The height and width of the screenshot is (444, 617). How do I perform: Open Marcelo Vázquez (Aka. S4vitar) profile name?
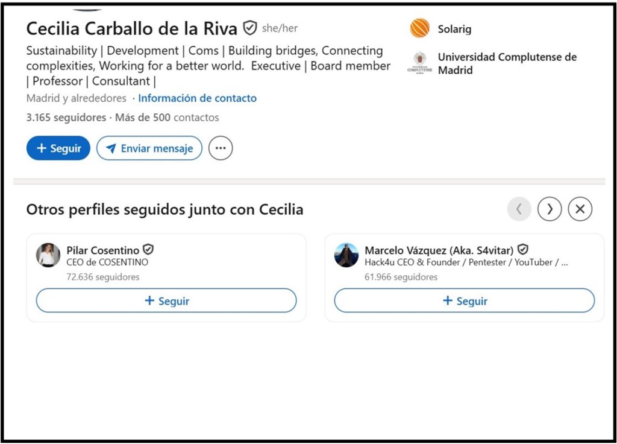pos(439,250)
